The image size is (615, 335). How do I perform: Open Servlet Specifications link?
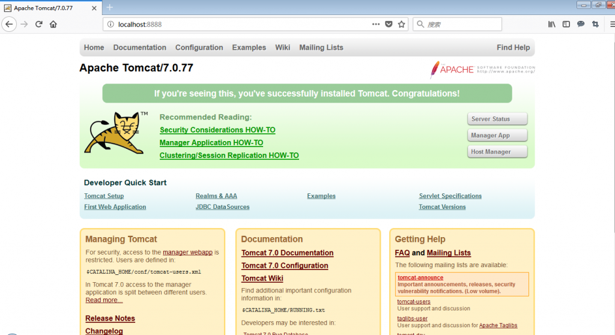coord(450,196)
